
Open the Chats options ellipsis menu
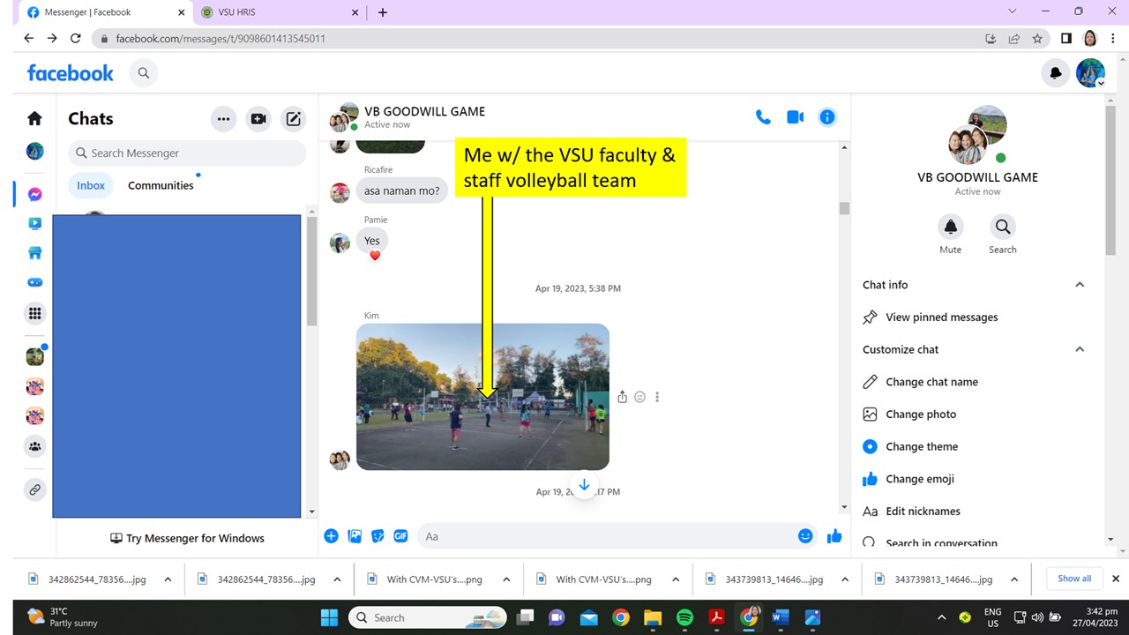pos(223,119)
